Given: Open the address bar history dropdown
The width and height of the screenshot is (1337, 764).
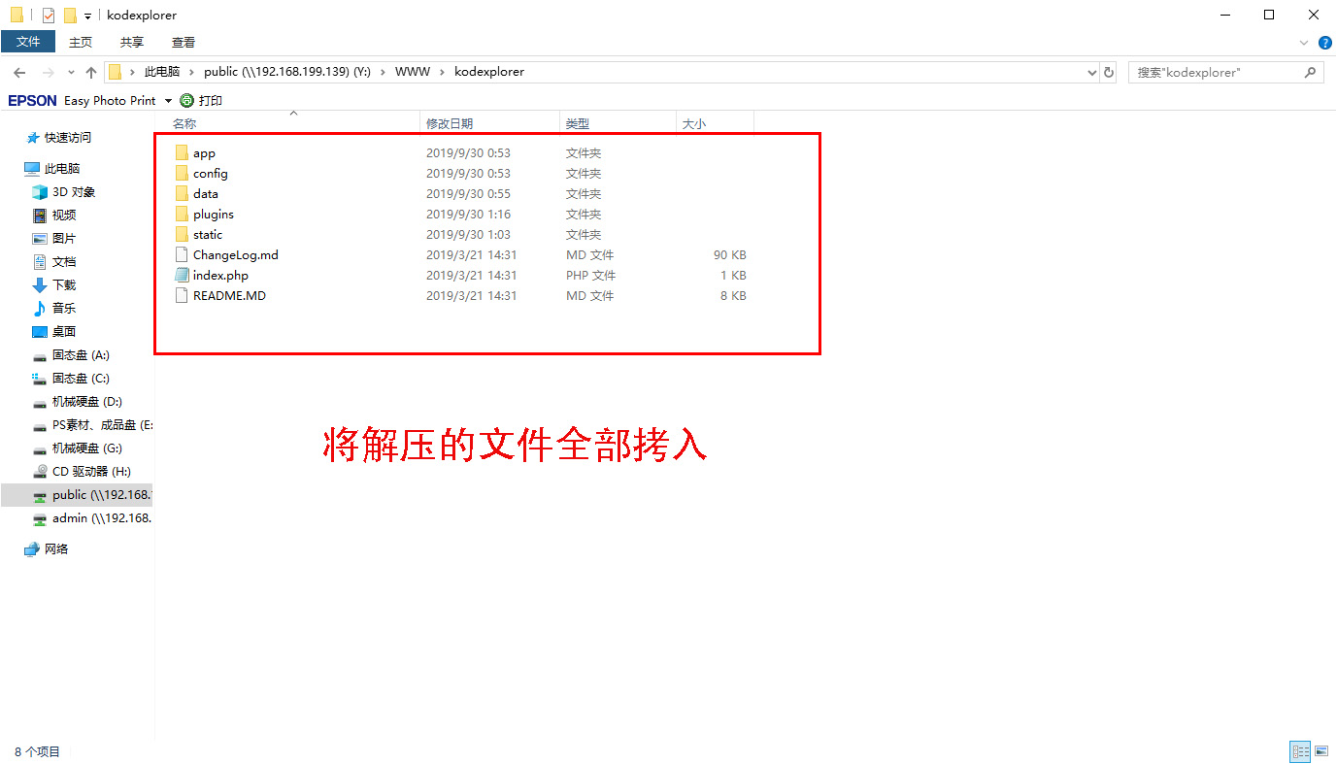Looking at the screenshot, I should pyautogui.click(x=1092, y=72).
